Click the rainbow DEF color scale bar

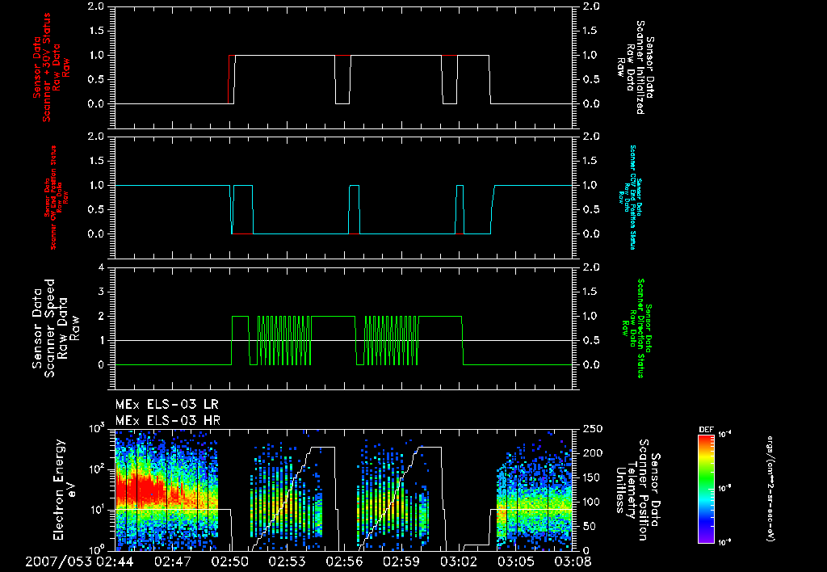pyautogui.click(x=706, y=489)
